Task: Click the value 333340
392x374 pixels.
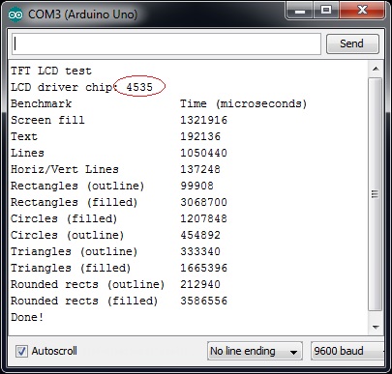Action: (200, 251)
